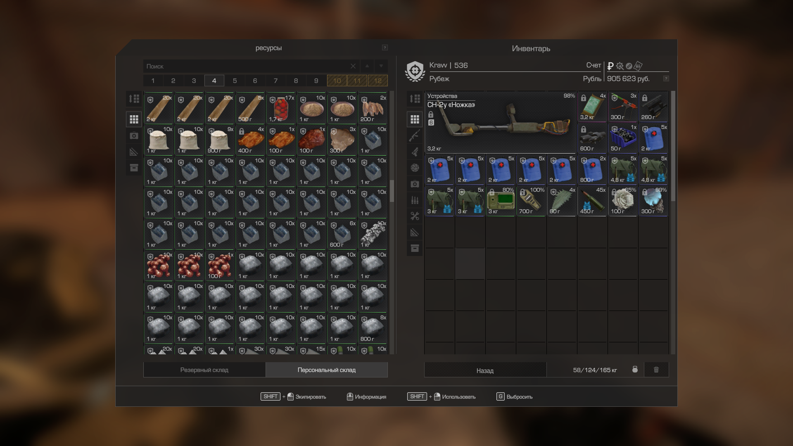The height and width of the screenshot is (446, 793).
Task: Filter storage by medical kit icon
Action: click(x=134, y=135)
